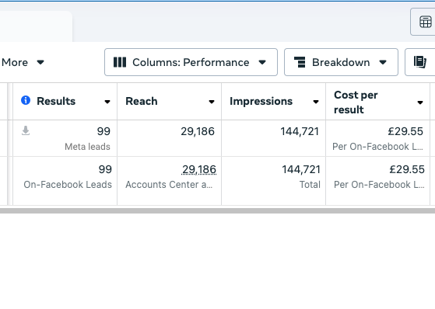
Task: Click the Results column header label
Action: [56, 102]
